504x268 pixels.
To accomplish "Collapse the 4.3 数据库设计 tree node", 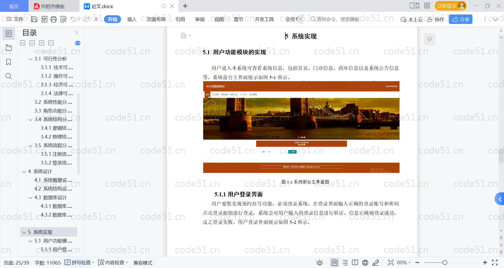I will [x=30, y=198].
